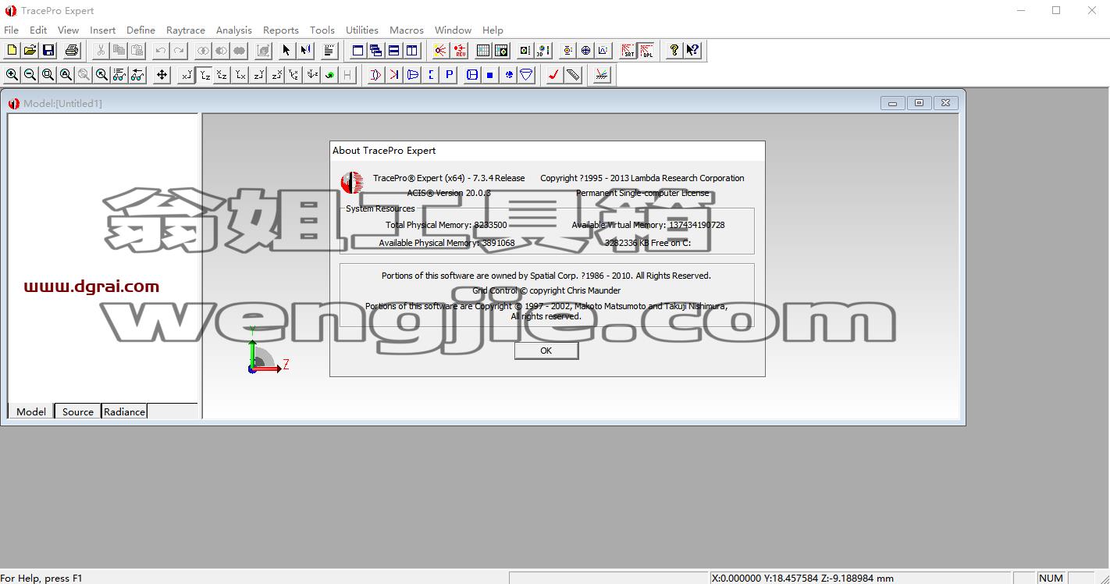Open the Raytrace menu
The width and height of the screenshot is (1110, 584).
(x=186, y=30)
